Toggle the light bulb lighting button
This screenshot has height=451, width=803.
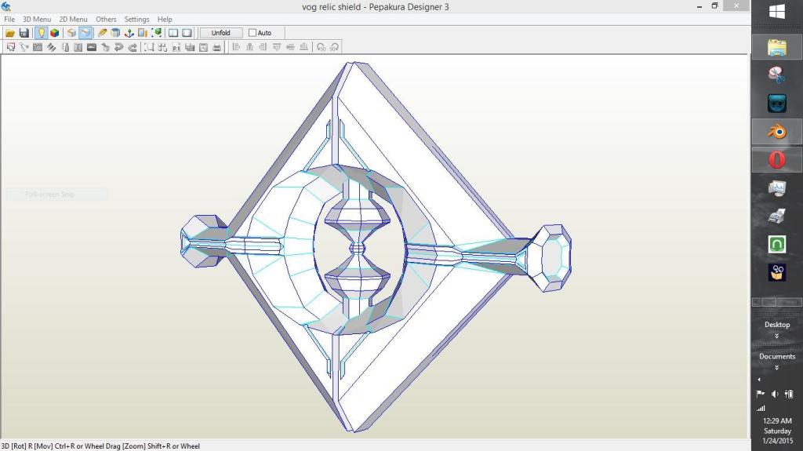click(41, 33)
